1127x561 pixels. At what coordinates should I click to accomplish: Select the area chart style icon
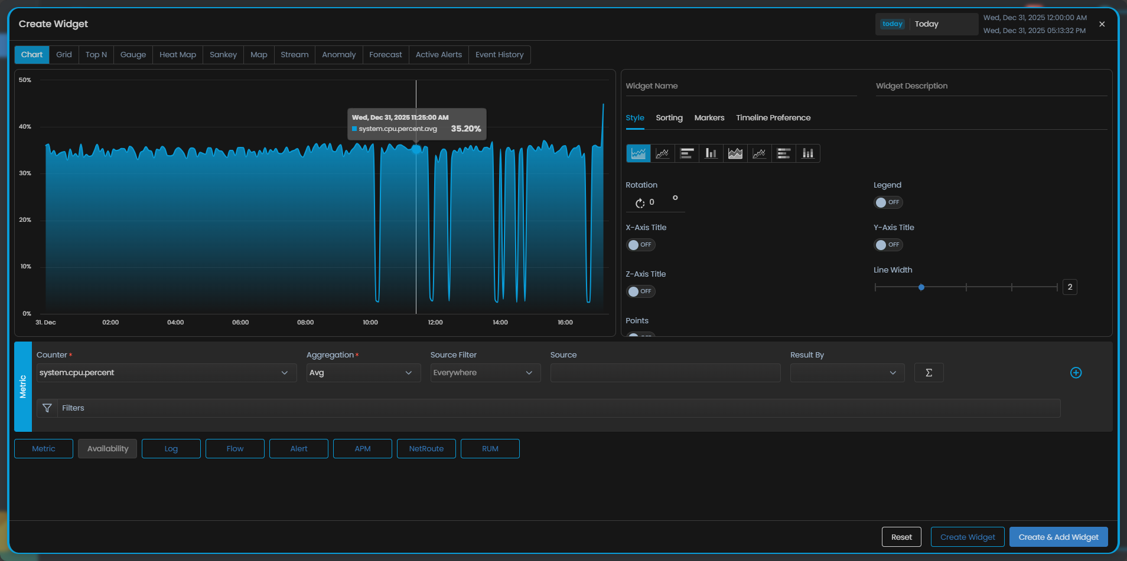(x=638, y=153)
